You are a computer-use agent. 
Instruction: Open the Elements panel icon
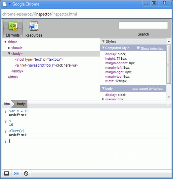[x=13, y=26]
